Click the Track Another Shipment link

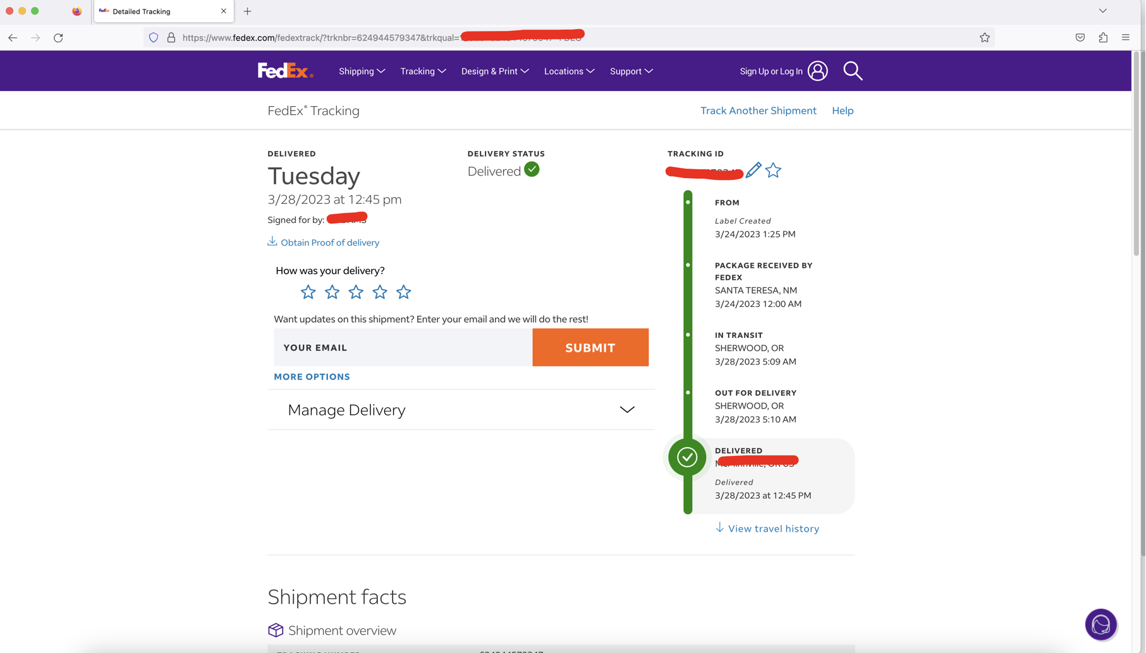pos(758,110)
